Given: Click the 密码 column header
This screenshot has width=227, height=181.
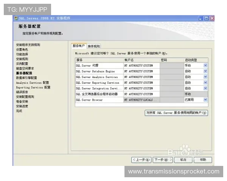Looking at the screenshot, I should coord(172,60).
